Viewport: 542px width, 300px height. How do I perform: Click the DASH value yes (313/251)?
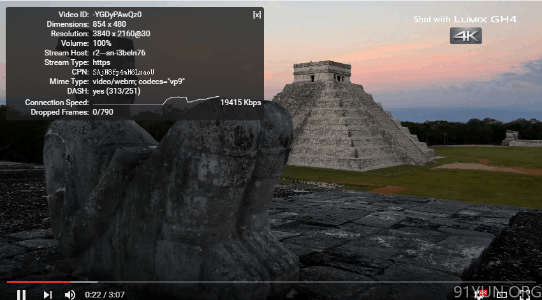point(117,91)
